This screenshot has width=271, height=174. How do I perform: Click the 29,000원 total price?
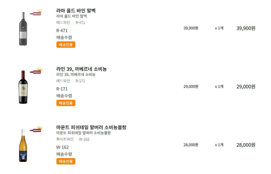246,86
